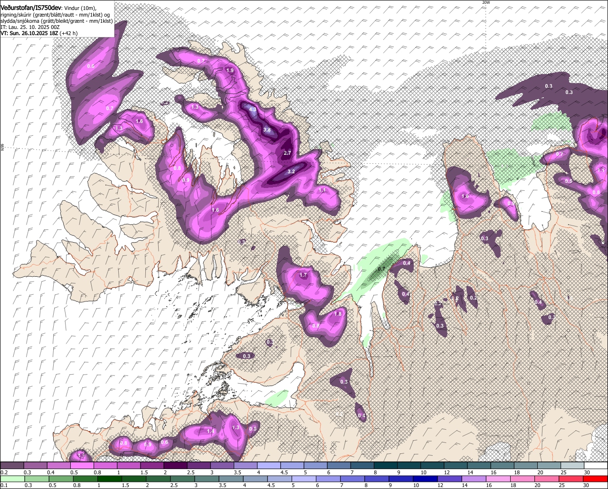Select the darkest purple upper legend swatch labeled 2
This screenshot has height=489, width=608.
click(175, 466)
